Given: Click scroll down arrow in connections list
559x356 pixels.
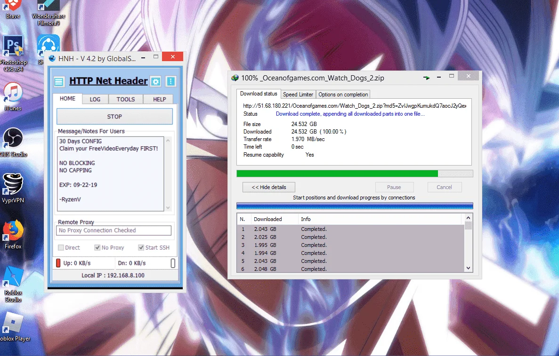Looking at the screenshot, I should click(469, 268).
